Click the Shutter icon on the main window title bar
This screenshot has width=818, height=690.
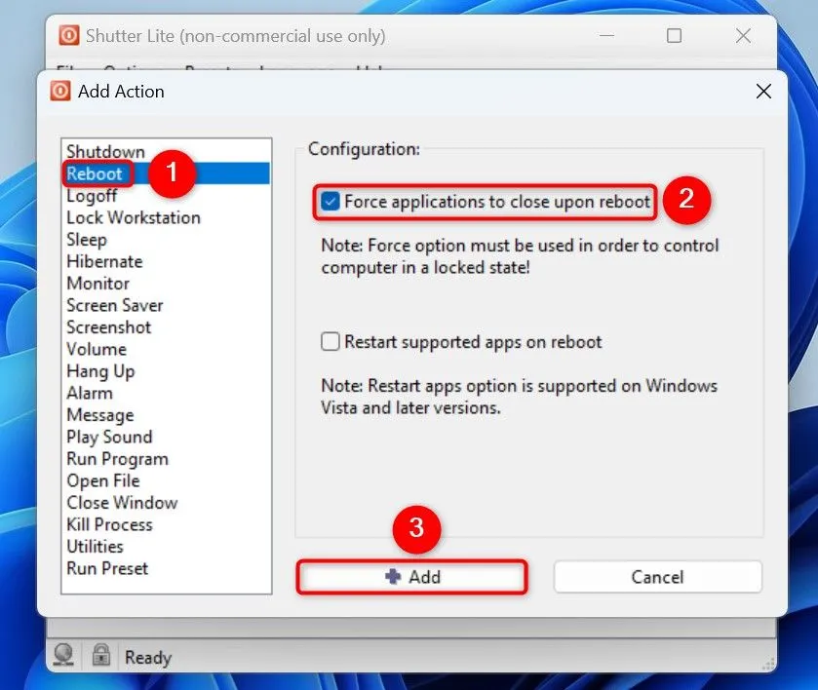pyautogui.click(x=68, y=35)
